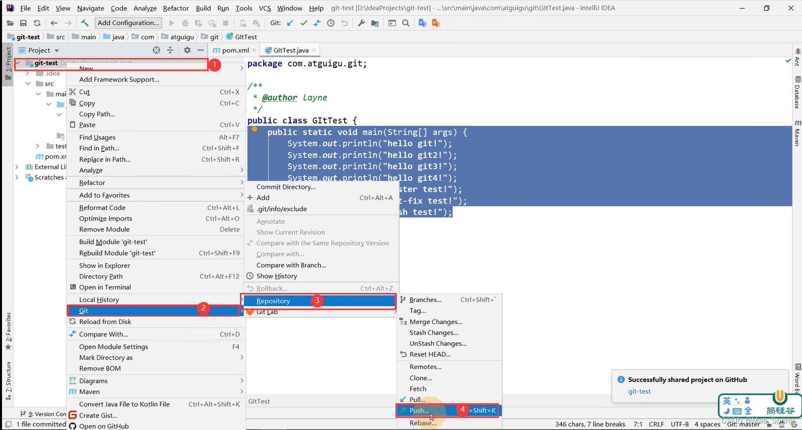Image resolution: width=802 pixels, height=430 pixels.
Task: Click the Run play icon
Action: click(x=172, y=23)
